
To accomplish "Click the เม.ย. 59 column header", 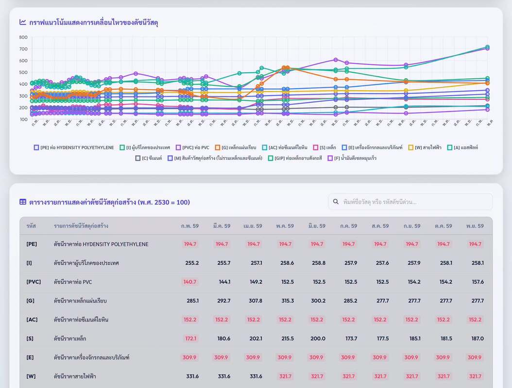I will point(253,226).
